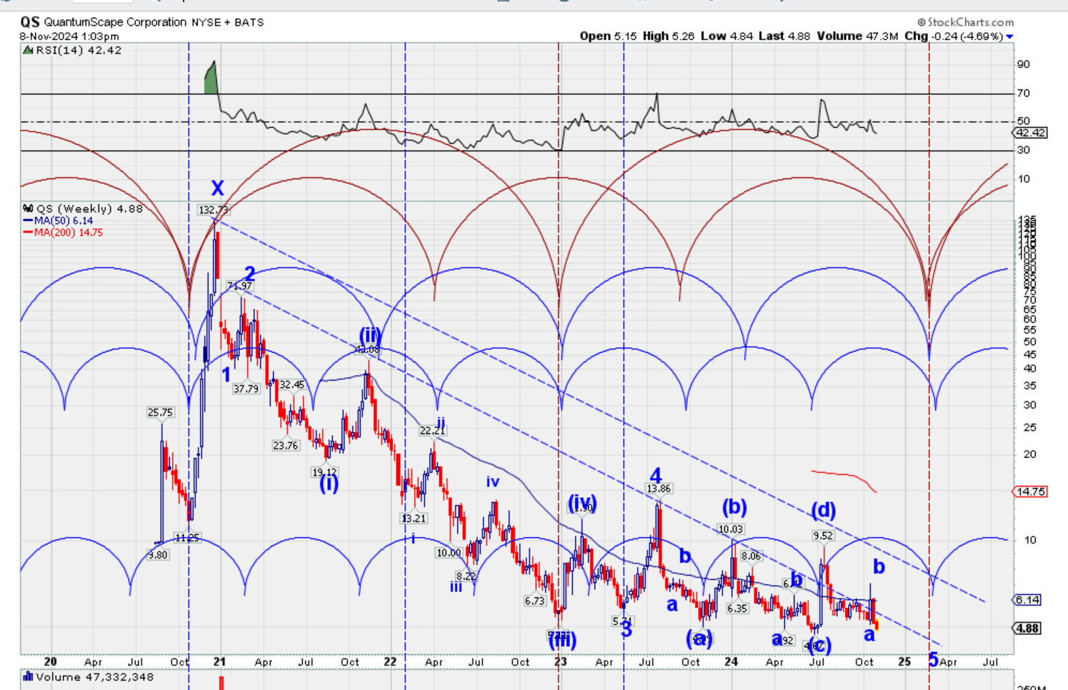
Task: Click the 22.21 price label
Action: point(432,431)
